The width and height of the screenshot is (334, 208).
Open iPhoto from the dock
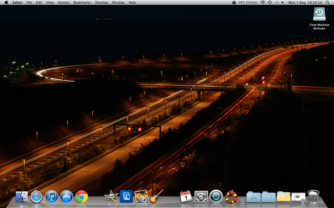[x=142, y=196]
